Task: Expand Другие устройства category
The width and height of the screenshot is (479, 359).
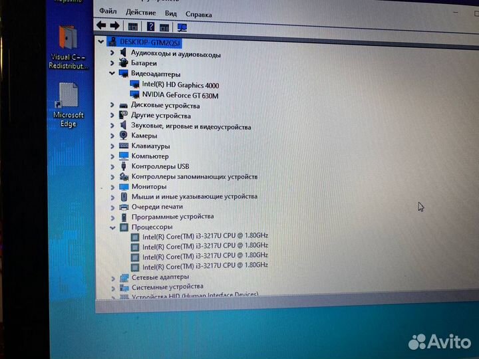Action: [112, 115]
